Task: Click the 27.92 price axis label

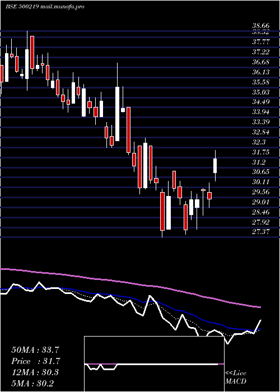Action: point(261,222)
